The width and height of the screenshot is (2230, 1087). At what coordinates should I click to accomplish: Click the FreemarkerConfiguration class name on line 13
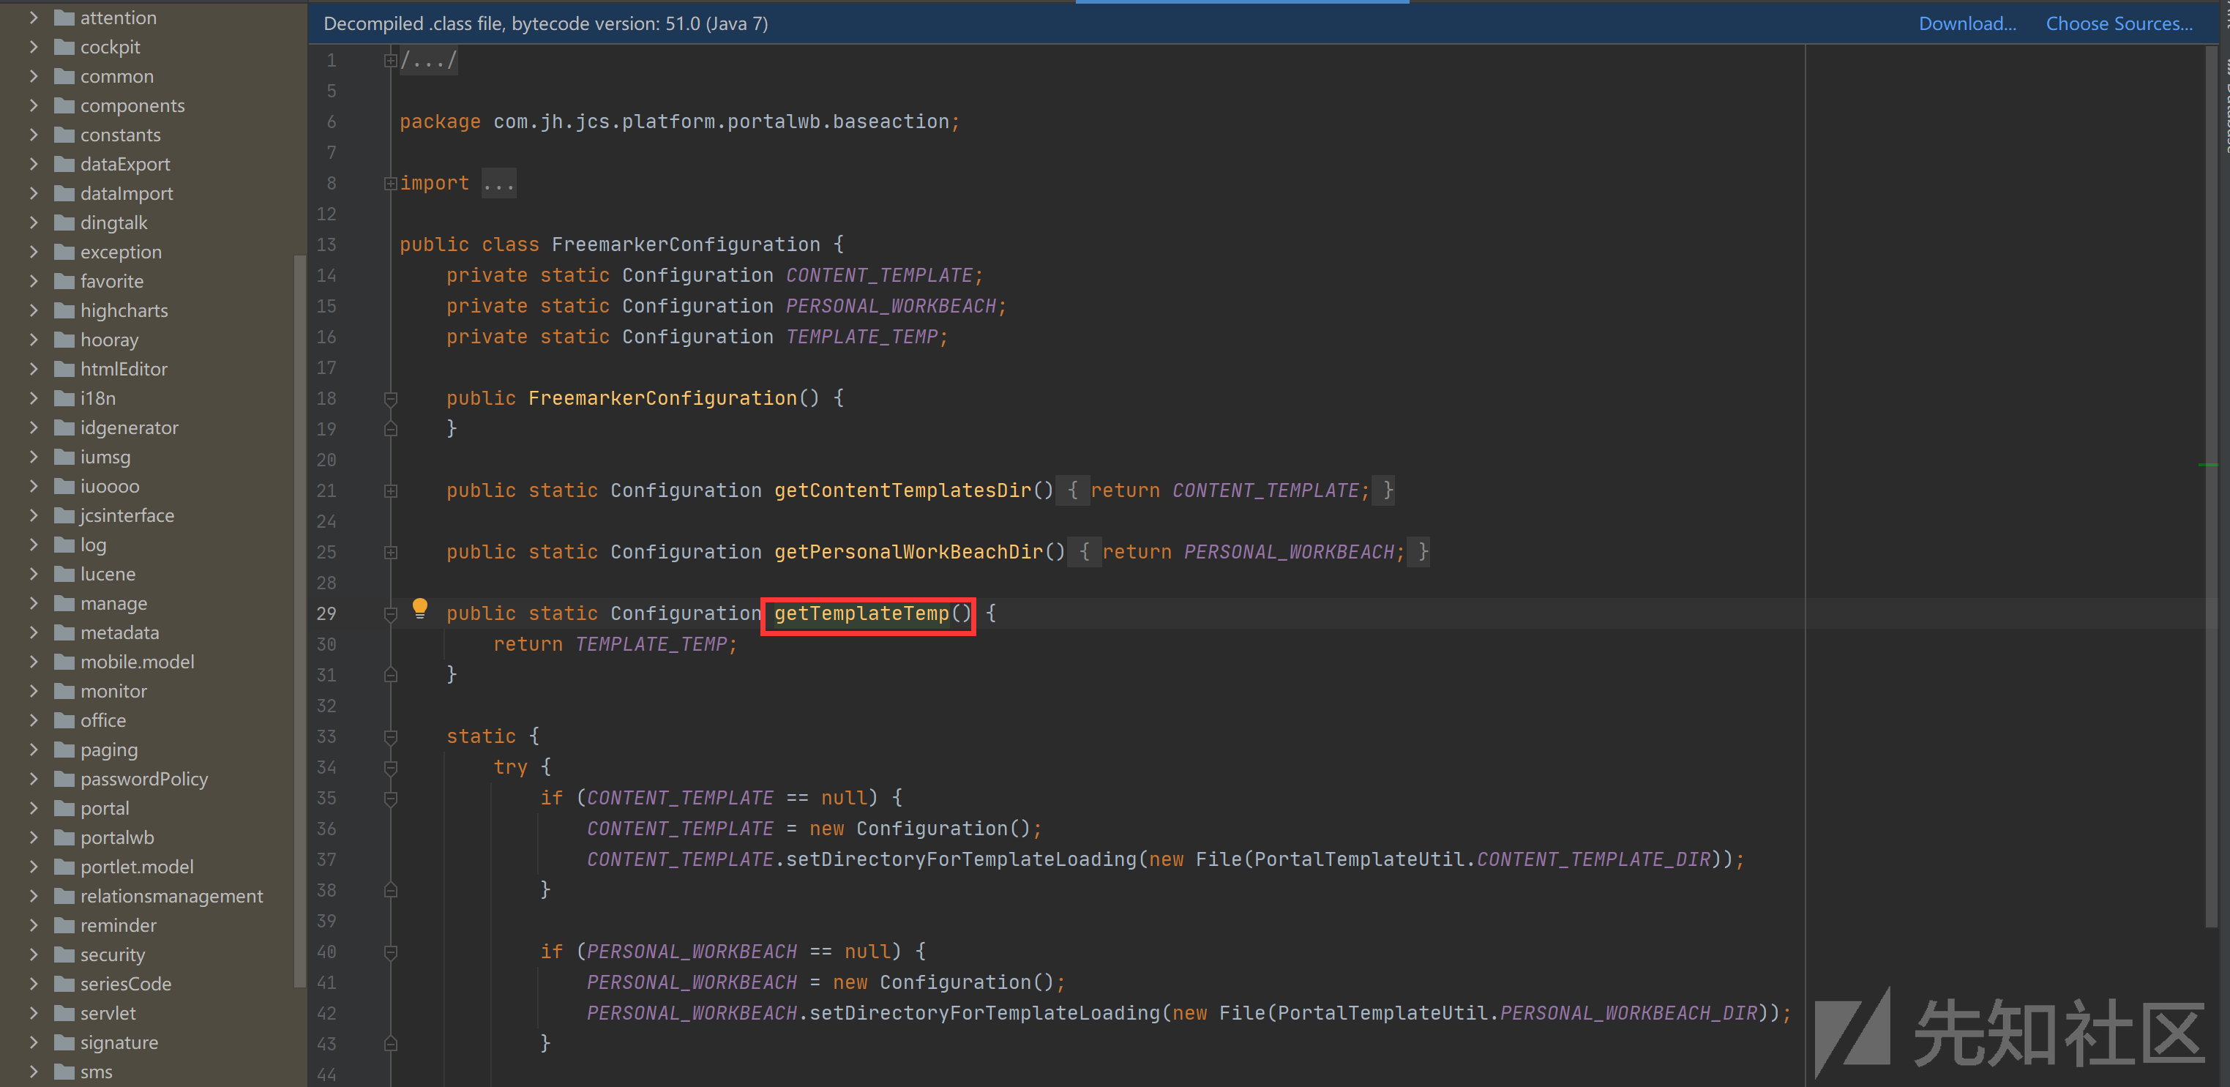point(686,245)
